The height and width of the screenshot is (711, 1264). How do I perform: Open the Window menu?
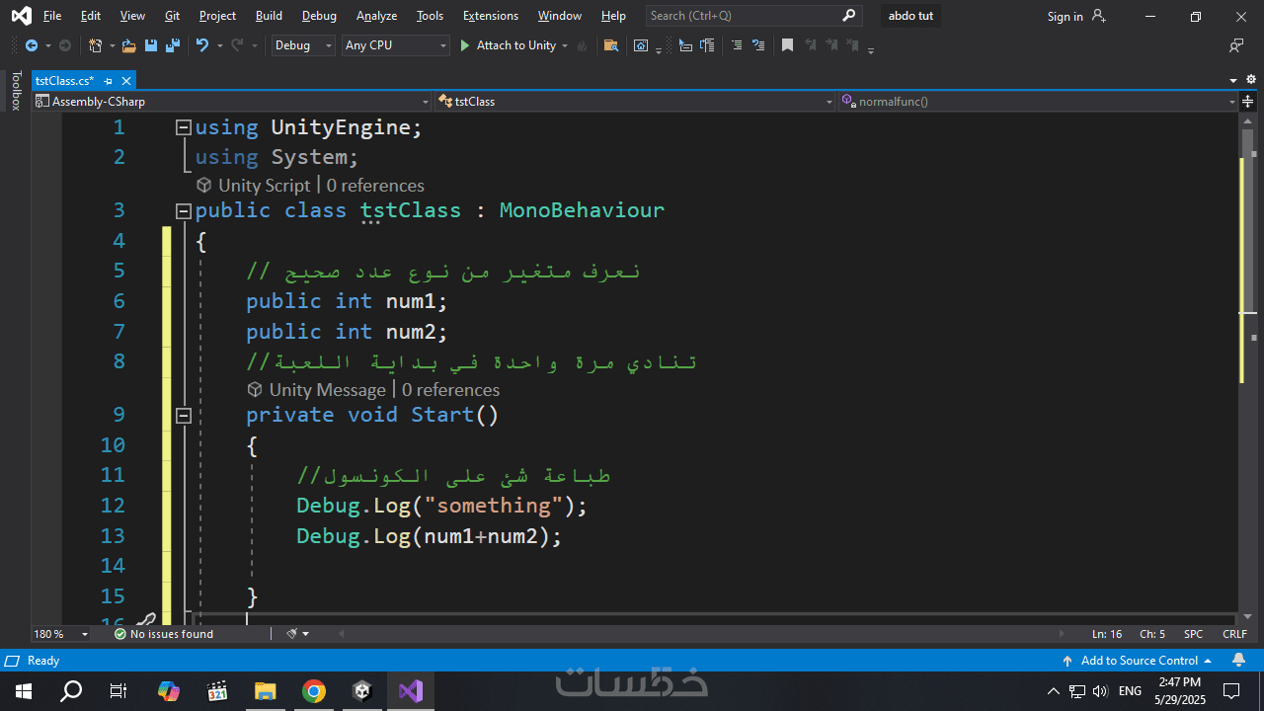(559, 16)
